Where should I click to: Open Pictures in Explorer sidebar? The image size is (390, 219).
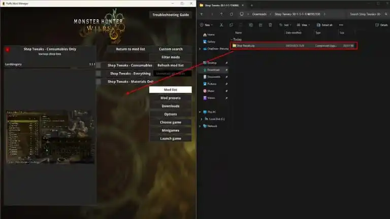210,84
